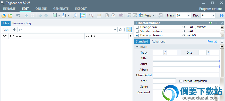225x101 pixels.
Task: Toggle the highlighted red-green arrows icon
Action: point(83,15)
